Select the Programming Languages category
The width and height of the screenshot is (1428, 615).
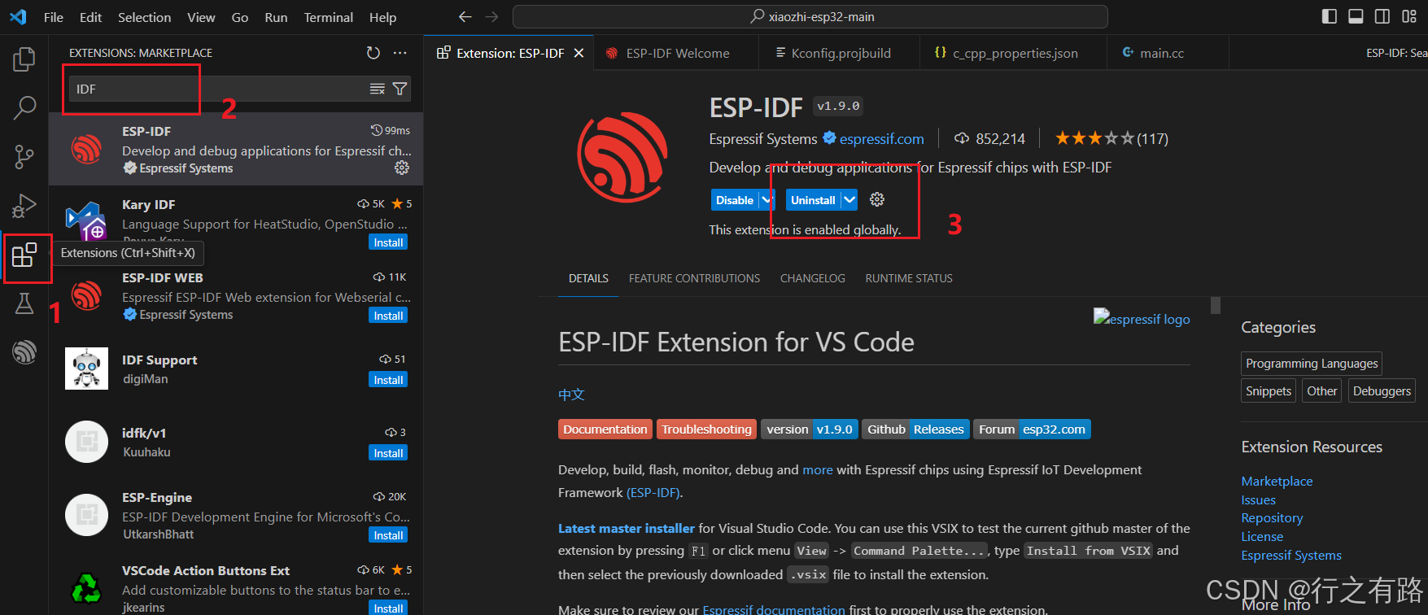pos(1312,364)
